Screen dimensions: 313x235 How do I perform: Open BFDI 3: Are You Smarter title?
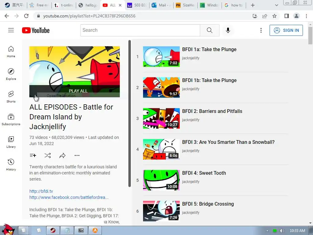(x=228, y=142)
